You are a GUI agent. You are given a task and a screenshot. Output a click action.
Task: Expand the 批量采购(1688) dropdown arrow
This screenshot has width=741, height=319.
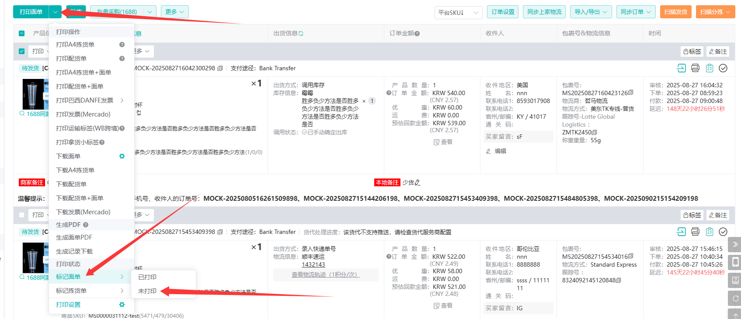click(150, 12)
